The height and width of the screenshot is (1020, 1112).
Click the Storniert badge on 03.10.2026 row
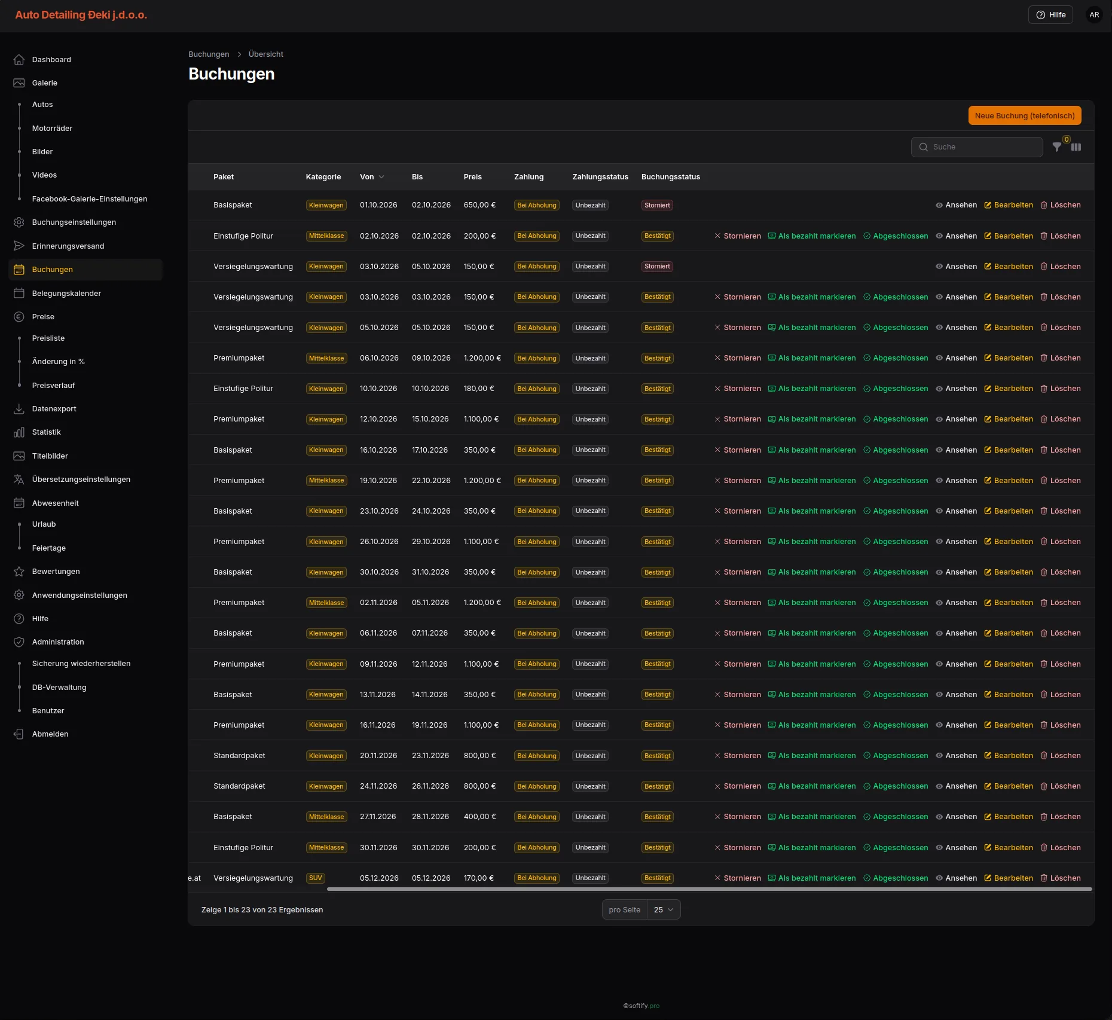[657, 267]
